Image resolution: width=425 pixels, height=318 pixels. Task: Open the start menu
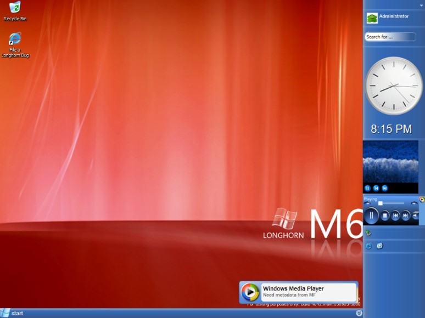coord(12,313)
